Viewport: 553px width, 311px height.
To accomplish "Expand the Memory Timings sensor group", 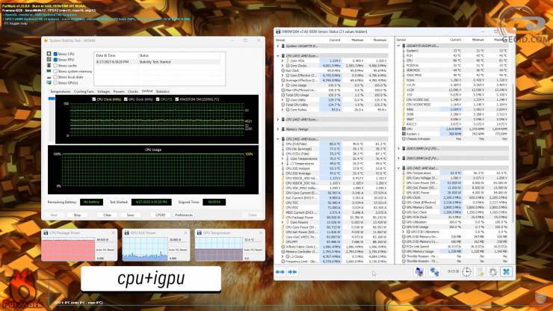I will click(x=278, y=129).
